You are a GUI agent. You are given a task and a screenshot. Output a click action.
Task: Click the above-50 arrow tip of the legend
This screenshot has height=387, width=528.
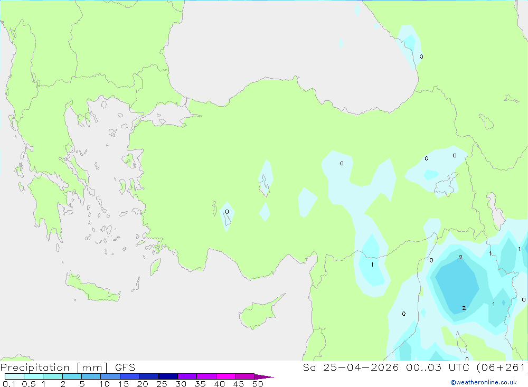point(264,376)
